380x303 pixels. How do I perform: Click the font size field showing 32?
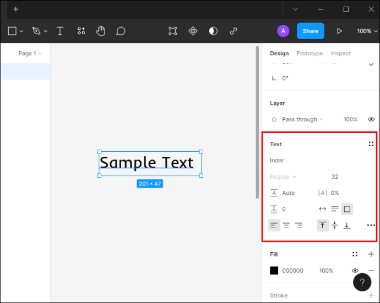coord(335,177)
